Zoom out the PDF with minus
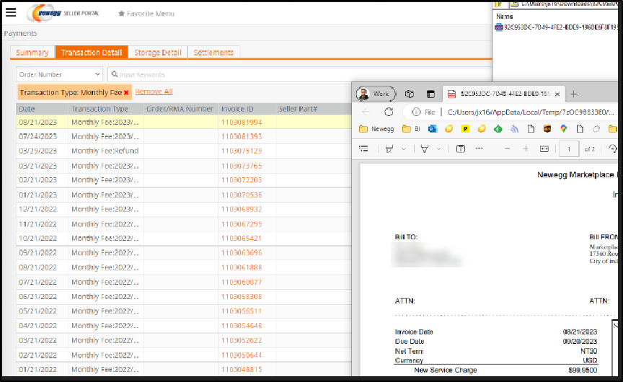Image resolution: width=623 pixels, height=382 pixels. pos(508,149)
